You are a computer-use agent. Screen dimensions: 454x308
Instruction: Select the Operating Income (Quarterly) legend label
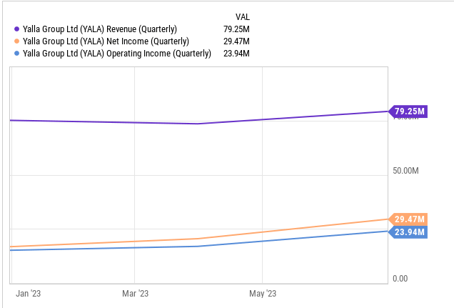point(117,54)
